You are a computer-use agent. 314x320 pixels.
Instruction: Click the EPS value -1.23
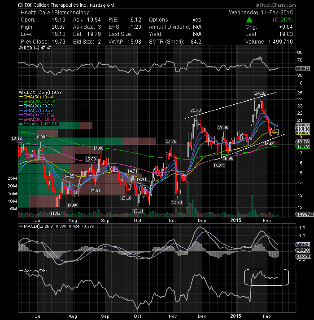pyautogui.click(x=135, y=27)
